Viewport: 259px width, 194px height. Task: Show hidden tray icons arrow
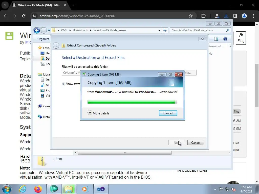(x=215, y=189)
